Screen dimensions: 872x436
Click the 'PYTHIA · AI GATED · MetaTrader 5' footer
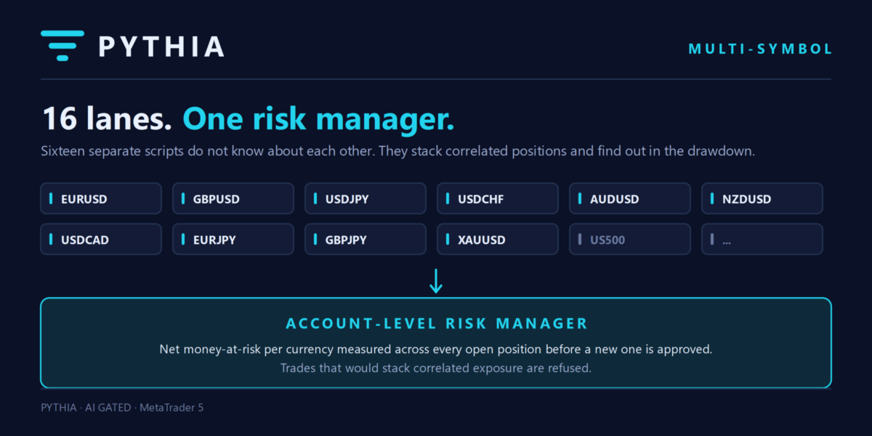(122, 408)
